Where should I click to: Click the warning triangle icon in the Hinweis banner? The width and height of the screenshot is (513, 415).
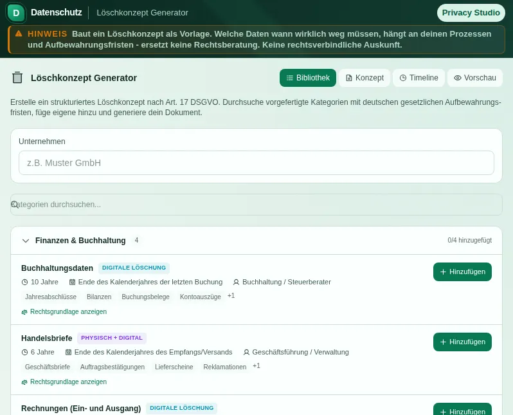(x=19, y=33)
